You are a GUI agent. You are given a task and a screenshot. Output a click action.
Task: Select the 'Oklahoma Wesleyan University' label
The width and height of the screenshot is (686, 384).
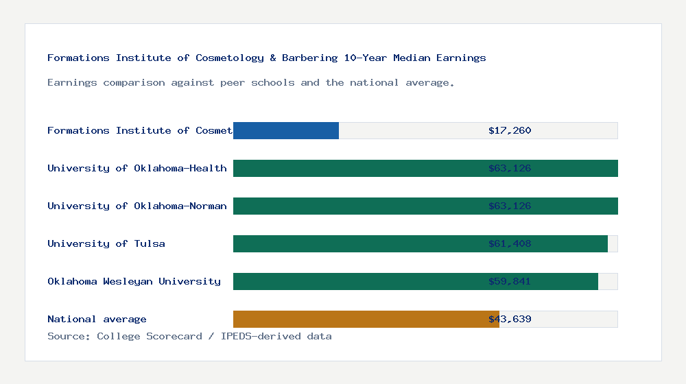(134, 281)
